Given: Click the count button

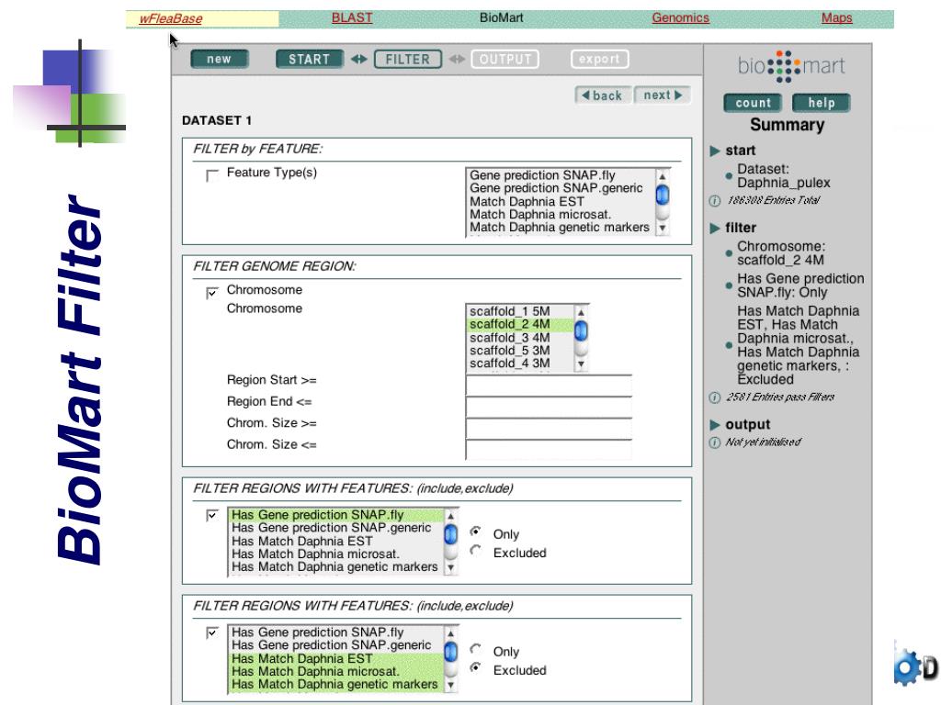Looking at the screenshot, I should [x=754, y=103].
